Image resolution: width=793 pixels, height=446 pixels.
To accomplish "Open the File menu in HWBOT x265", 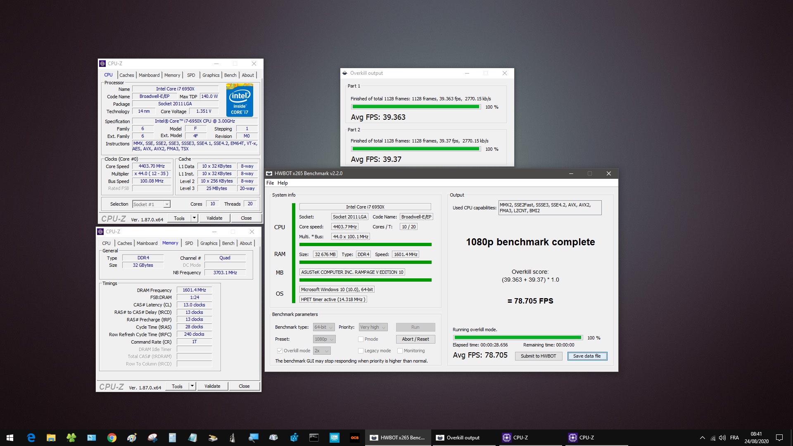I will [x=270, y=183].
